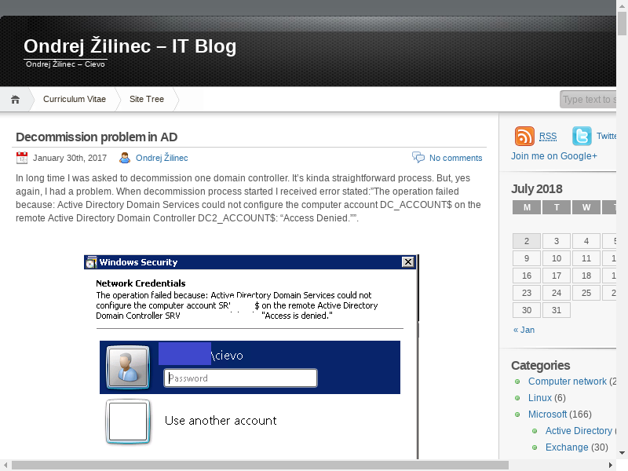Click the RSS text link
The image size is (628, 471).
[x=548, y=136]
